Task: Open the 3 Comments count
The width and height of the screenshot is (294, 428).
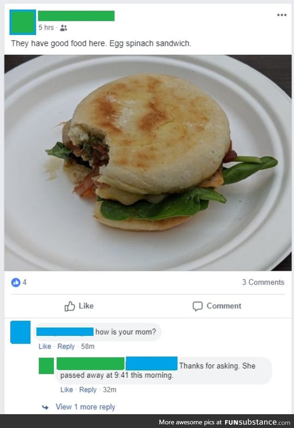Action: pos(263,282)
